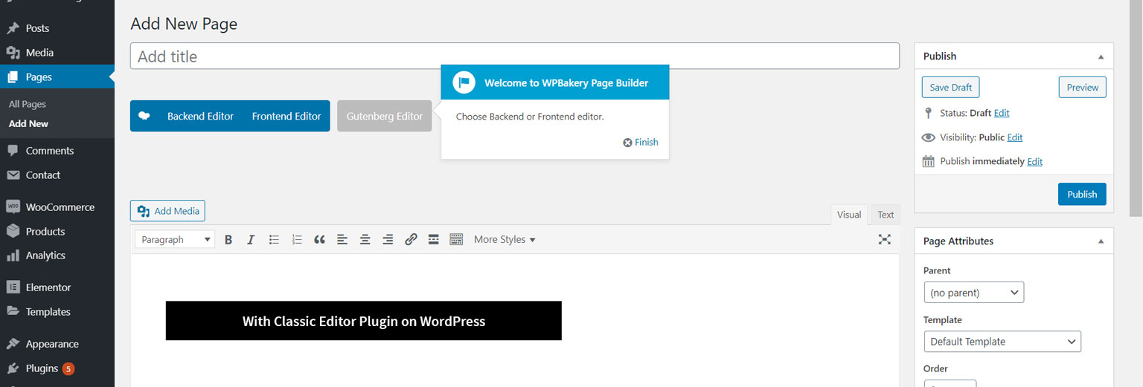Screen dimensions: 1143x387
Task: Switch to the Visual editor tab
Action: 849,215
